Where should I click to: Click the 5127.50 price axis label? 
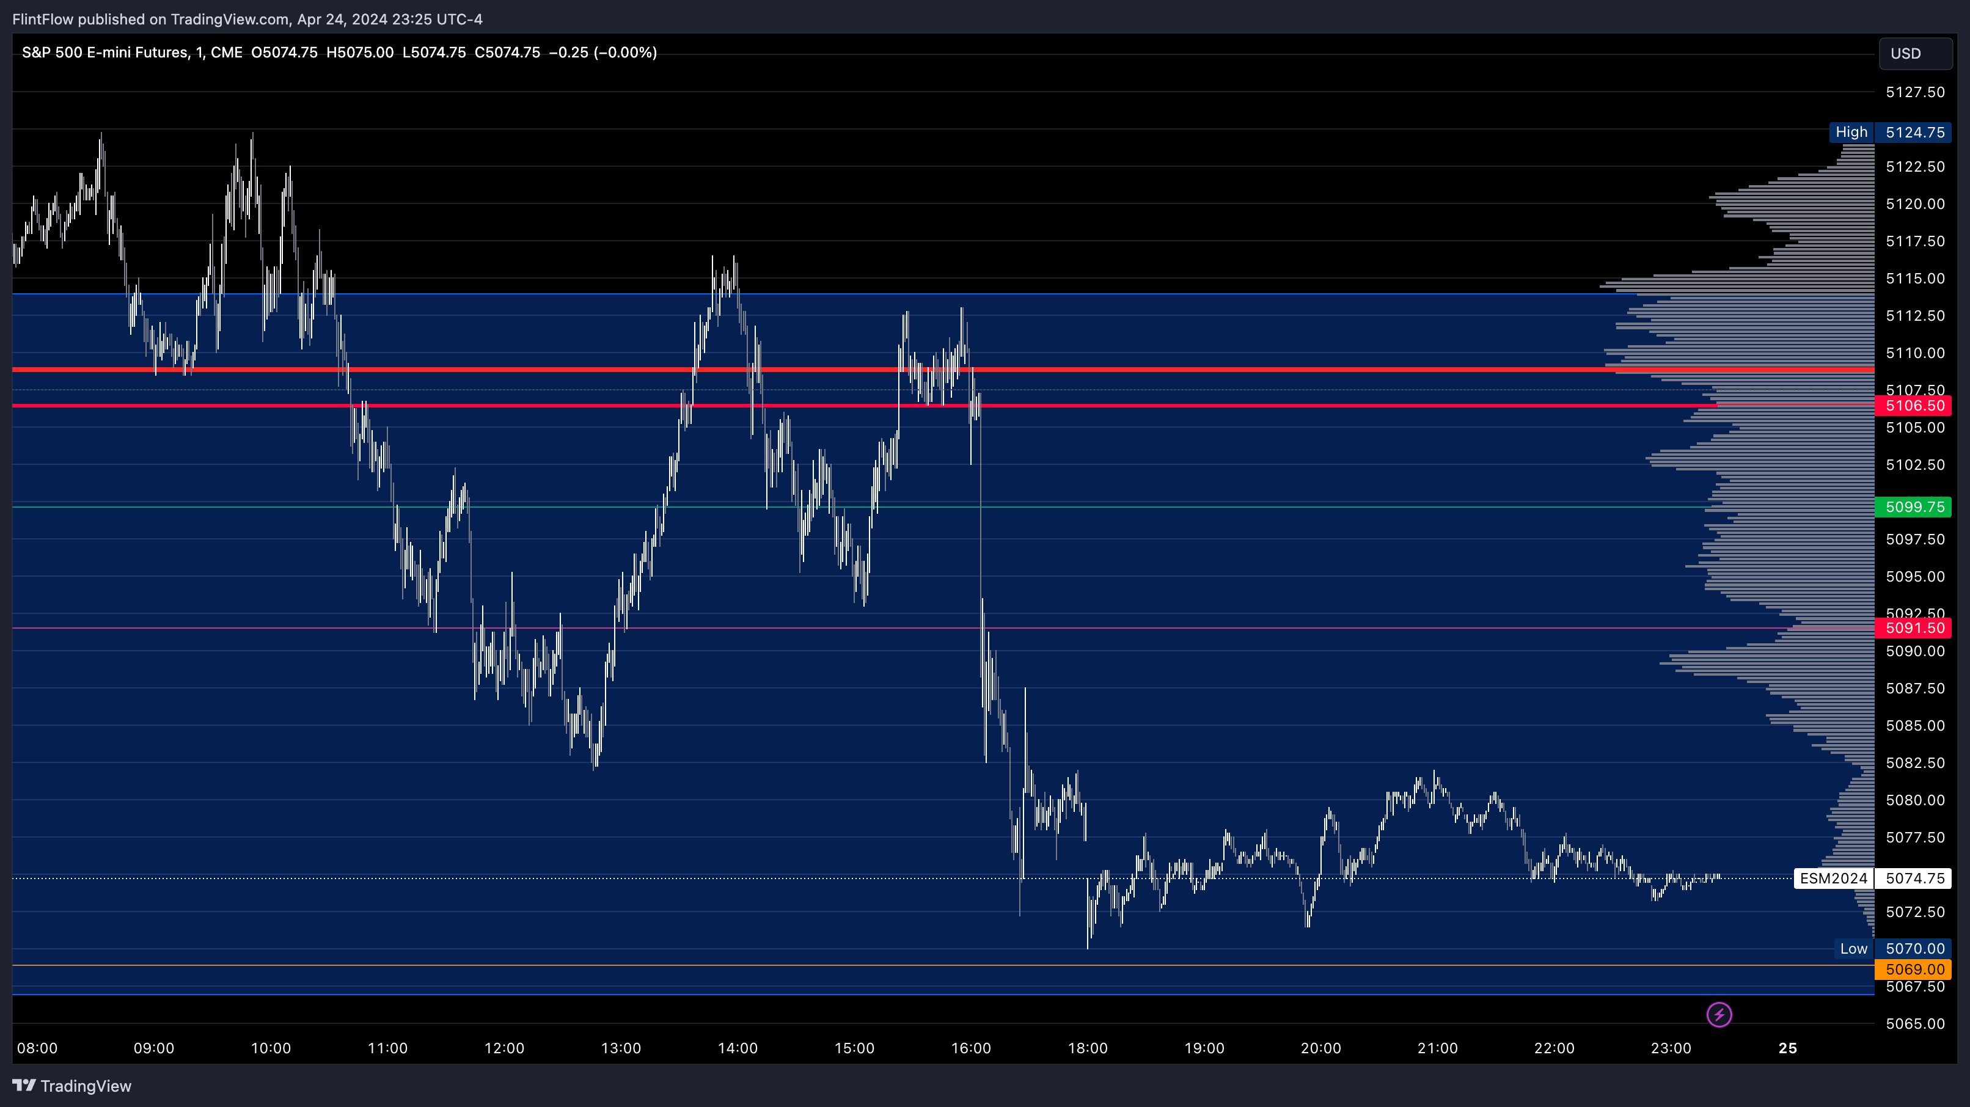point(1915,92)
